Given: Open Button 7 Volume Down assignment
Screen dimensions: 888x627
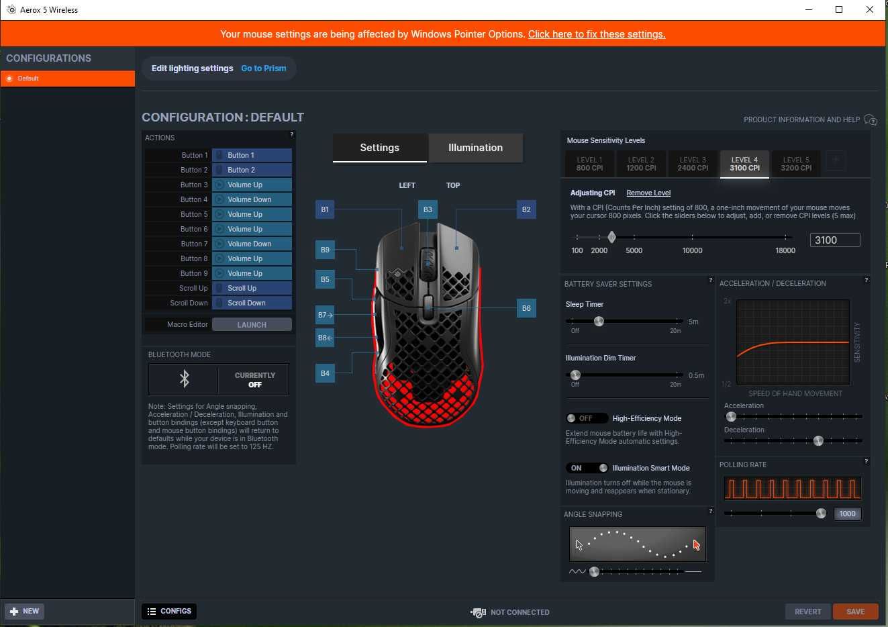Looking at the screenshot, I should (x=252, y=244).
